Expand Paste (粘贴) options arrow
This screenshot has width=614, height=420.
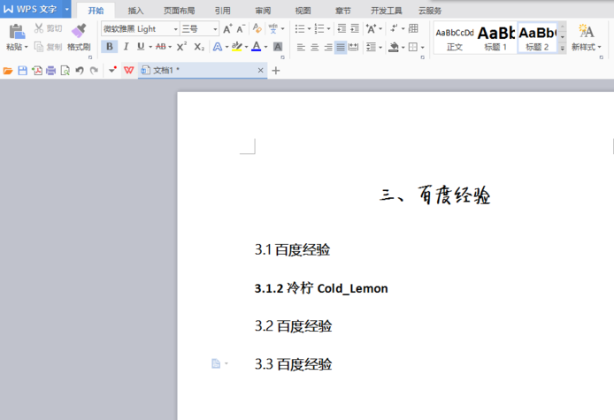tap(27, 48)
